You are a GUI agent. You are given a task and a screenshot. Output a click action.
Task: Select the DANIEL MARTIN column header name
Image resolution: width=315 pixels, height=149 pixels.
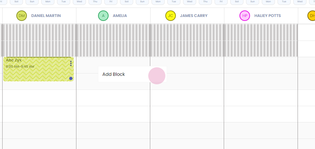(46, 16)
